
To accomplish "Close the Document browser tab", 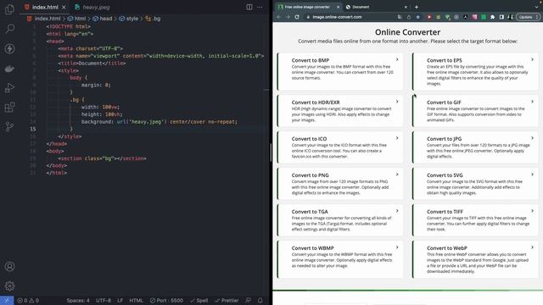I will coord(406,7).
